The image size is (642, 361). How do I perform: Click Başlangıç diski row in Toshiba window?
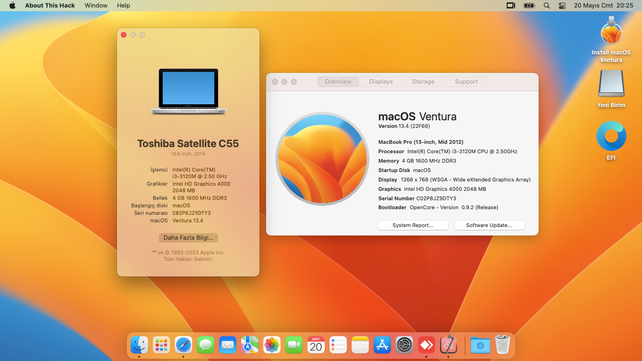click(x=161, y=205)
